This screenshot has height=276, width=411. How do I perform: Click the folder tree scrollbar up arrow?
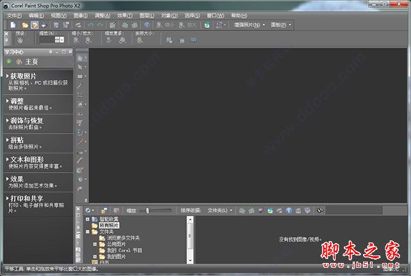[190, 219]
